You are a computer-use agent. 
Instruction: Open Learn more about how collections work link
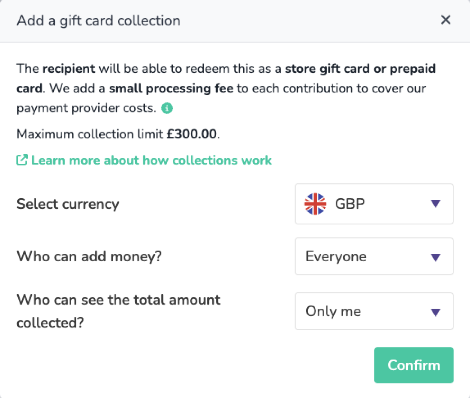[x=151, y=160]
